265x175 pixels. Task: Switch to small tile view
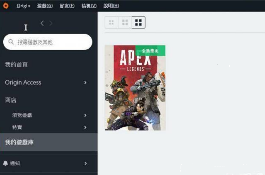pyautogui.click(x=111, y=22)
